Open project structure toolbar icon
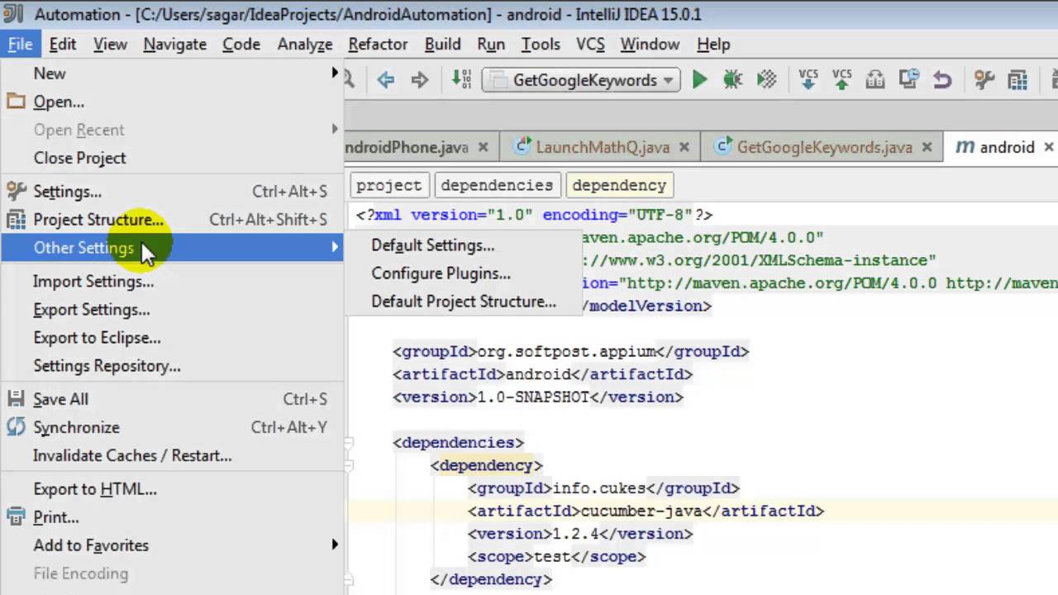 coord(1017,80)
